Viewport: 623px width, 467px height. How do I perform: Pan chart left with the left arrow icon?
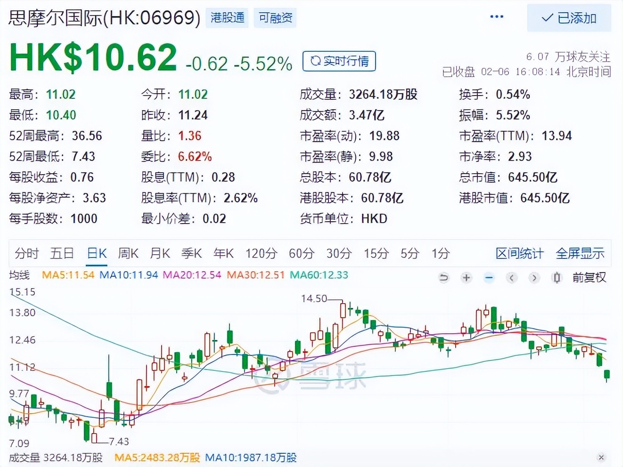[x=511, y=278]
